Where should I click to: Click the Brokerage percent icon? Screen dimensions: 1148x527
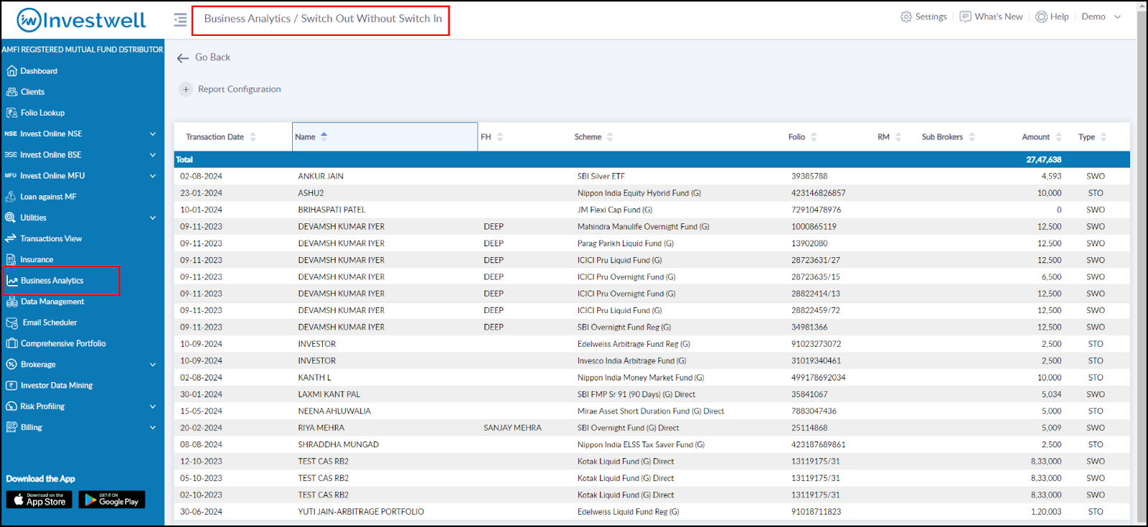[11, 365]
